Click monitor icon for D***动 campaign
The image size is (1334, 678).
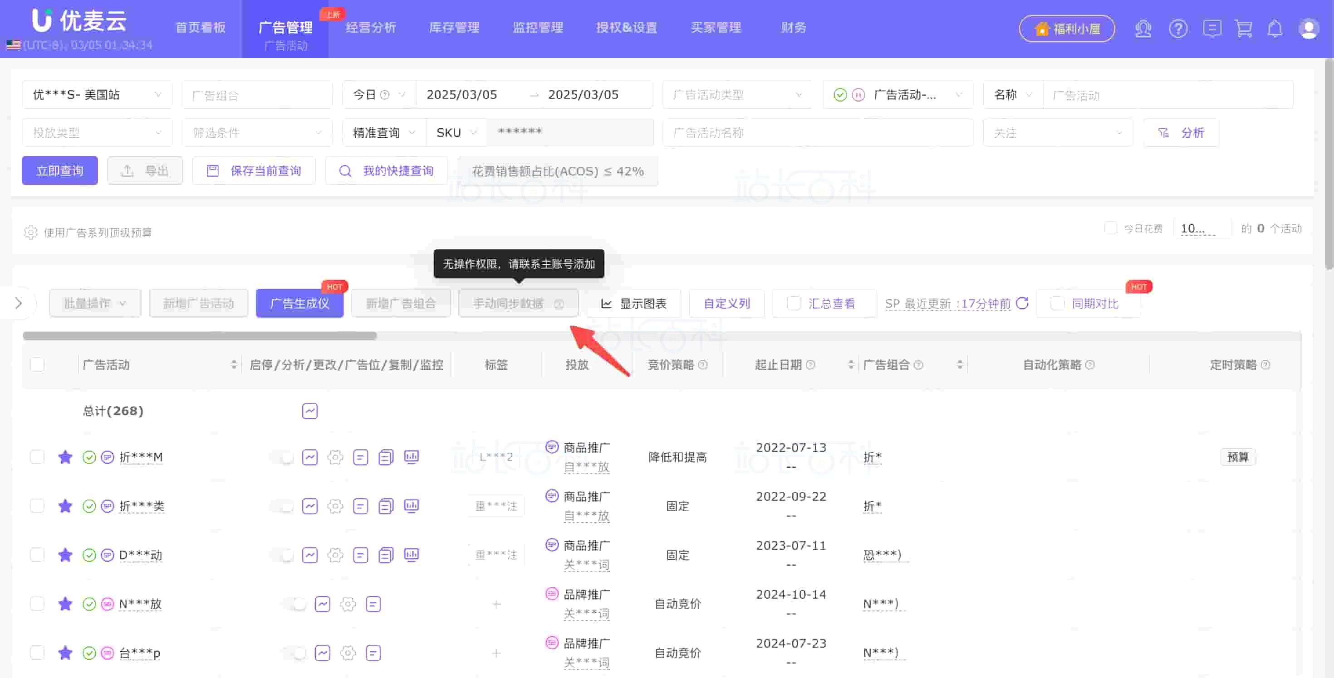[x=411, y=555]
